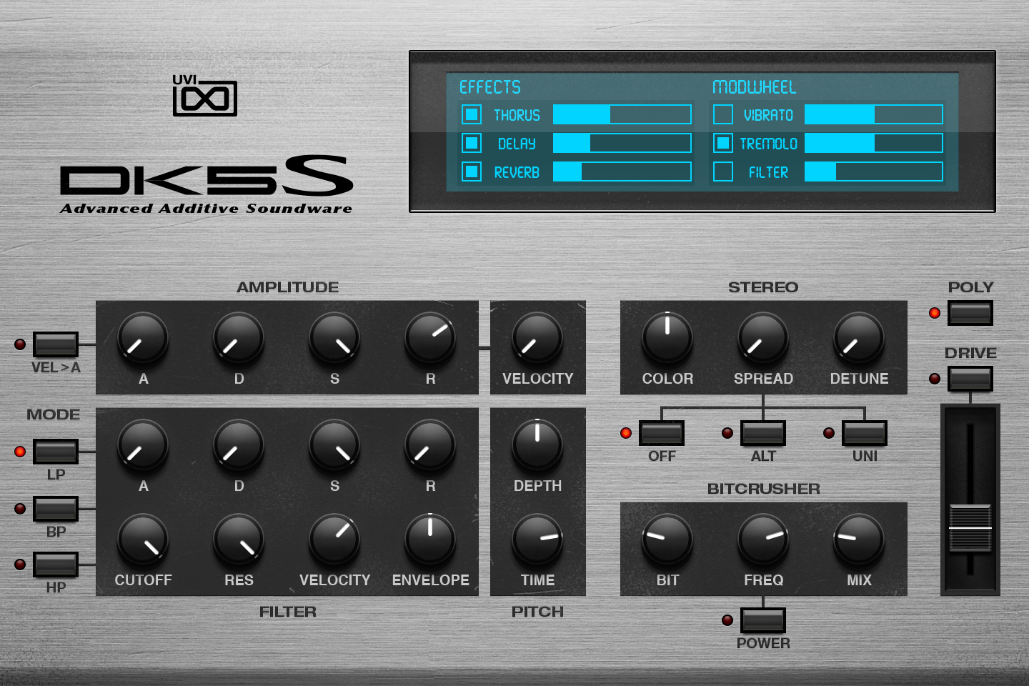Select UNI stereo mode
This screenshot has height=686, width=1029.
864,433
